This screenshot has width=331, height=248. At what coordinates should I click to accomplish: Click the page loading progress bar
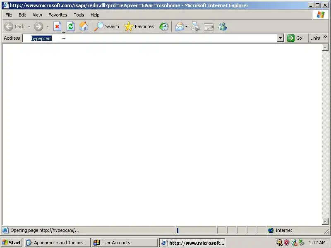(x=196, y=230)
